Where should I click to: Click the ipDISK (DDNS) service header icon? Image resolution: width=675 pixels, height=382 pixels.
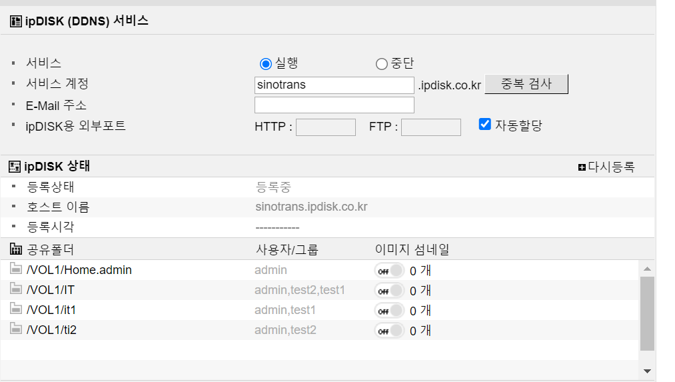click(x=15, y=21)
